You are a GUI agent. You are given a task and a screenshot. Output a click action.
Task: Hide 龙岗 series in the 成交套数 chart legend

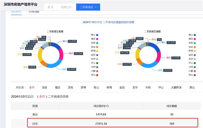click(97, 43)
